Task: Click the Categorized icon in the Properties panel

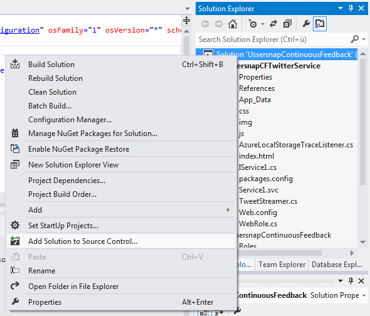Action: (204, 313)
